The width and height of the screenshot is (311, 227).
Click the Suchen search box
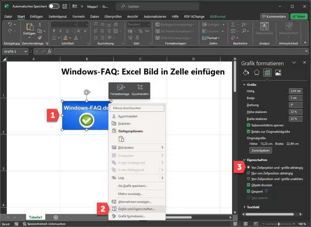click(158, 6)
